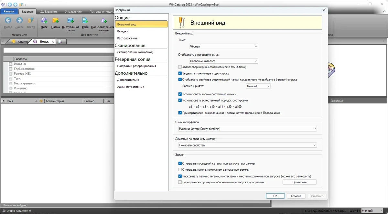The width and height of the screenshot is (388, 214).
Task: Toggle Автоподбор ширины столбцов checkbox
Action: coord(180,67)
